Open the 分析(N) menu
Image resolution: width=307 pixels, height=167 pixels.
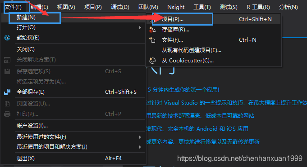click(x=288, y=7)
